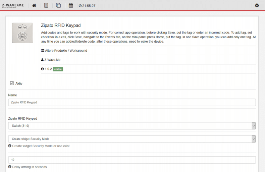This screenshot has width=265, height=172.
Task: Click the Zipato keypad thumbnail image
Action: (22, 33)
